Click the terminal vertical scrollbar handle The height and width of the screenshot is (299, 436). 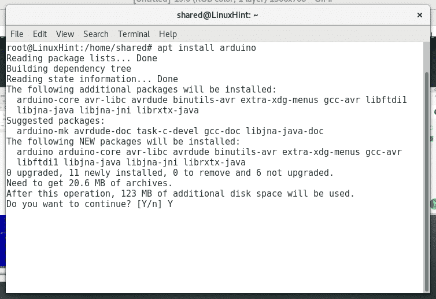tap(427, 182)
